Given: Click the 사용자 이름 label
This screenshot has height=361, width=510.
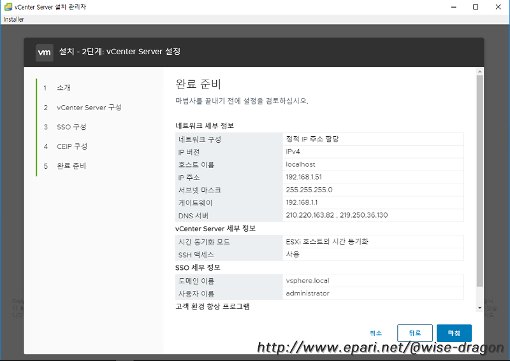Looking at the screenshot, I should (196, 294).
